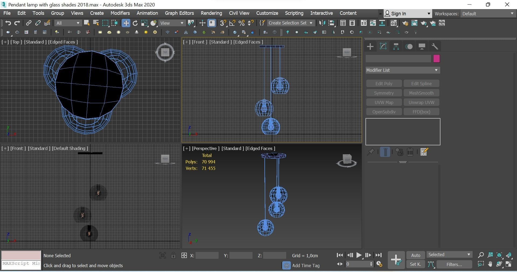Click the Orbit viewport tool
Viewport: 517px width, 272px height.
[499, 264]
